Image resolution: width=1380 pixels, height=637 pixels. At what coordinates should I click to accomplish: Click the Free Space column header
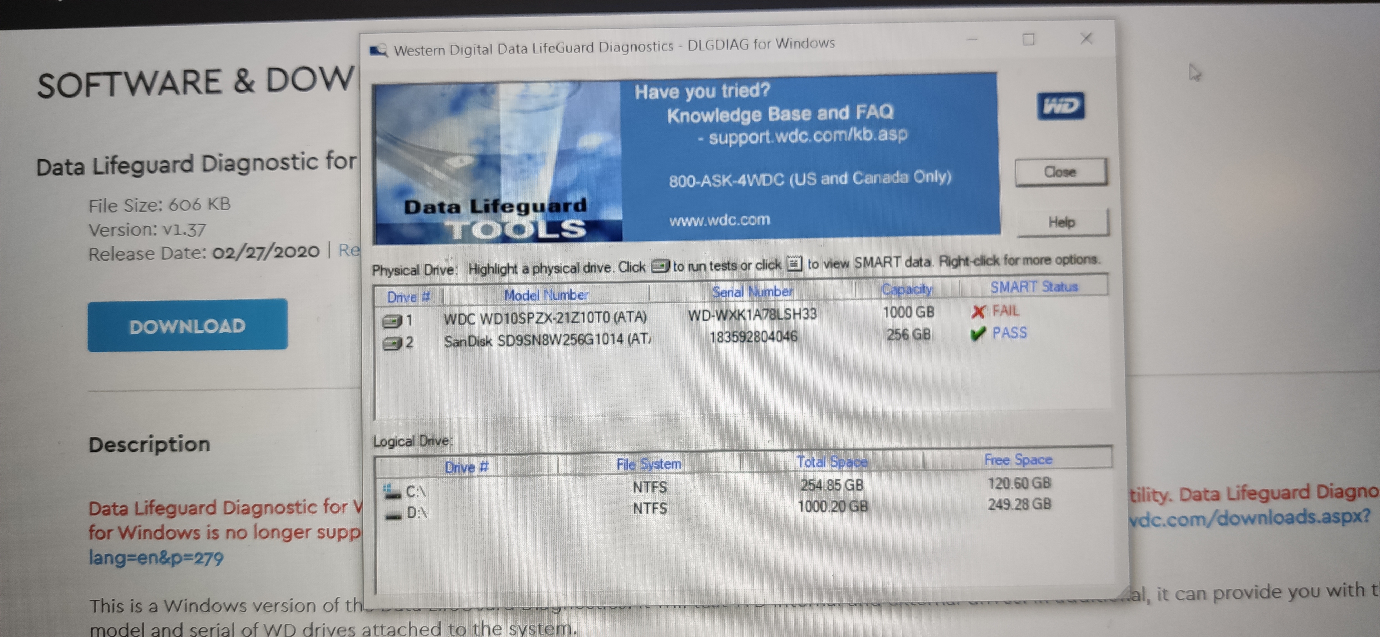(x=1018, y=460)
